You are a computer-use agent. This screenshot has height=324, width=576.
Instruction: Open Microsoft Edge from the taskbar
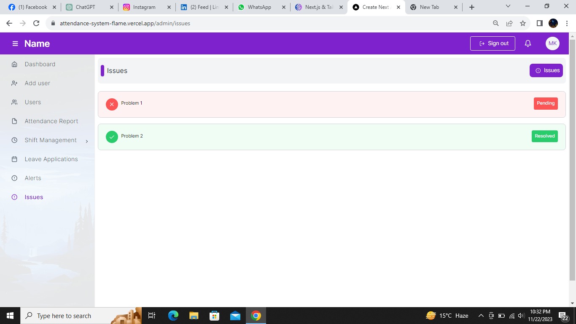pyautogui.click(x=173, y=316)
